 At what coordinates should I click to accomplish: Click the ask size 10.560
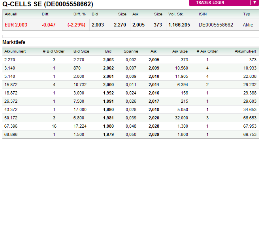(182, 68)
